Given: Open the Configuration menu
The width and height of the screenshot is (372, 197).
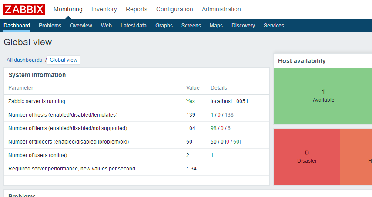Looking at the screenshot, I should click(x=174, y=9).
